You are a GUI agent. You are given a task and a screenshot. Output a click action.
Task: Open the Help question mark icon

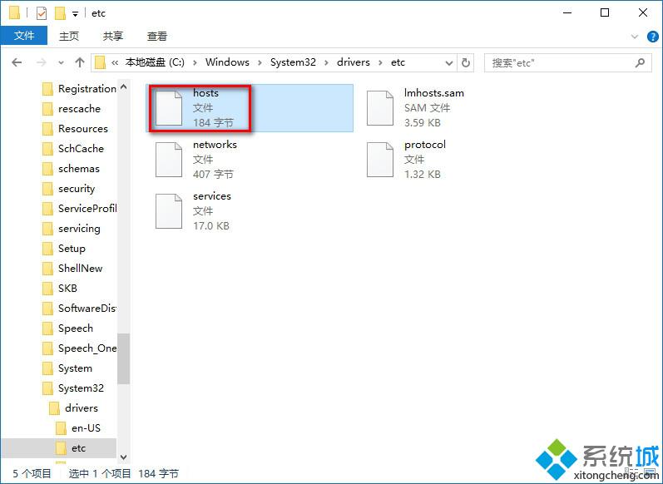click(x=653, y=37)
